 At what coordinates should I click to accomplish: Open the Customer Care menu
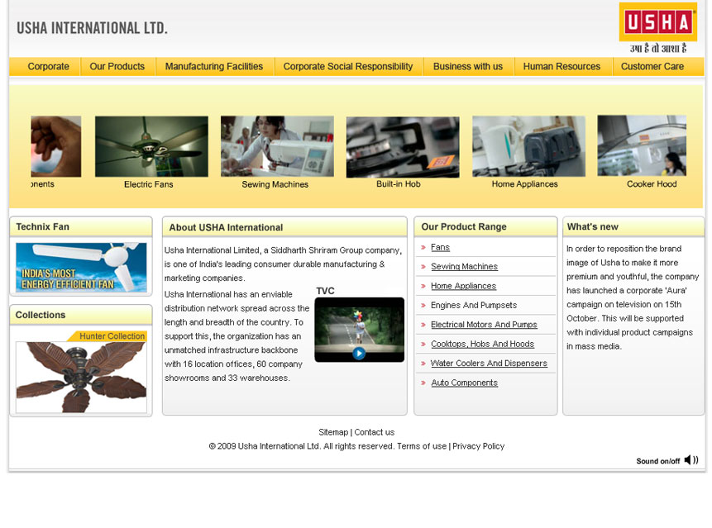coord(652,67)
